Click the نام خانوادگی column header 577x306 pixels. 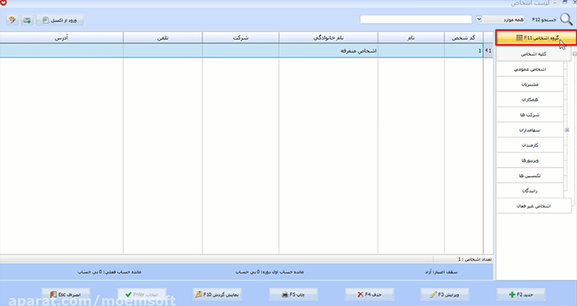click(329, 38)
